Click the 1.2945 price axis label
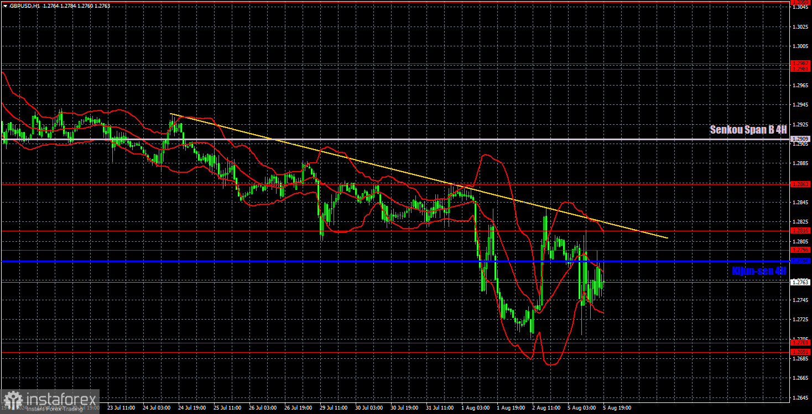This screenshot has height=414, width=812. pyautogui.click(x=800, y=105)
